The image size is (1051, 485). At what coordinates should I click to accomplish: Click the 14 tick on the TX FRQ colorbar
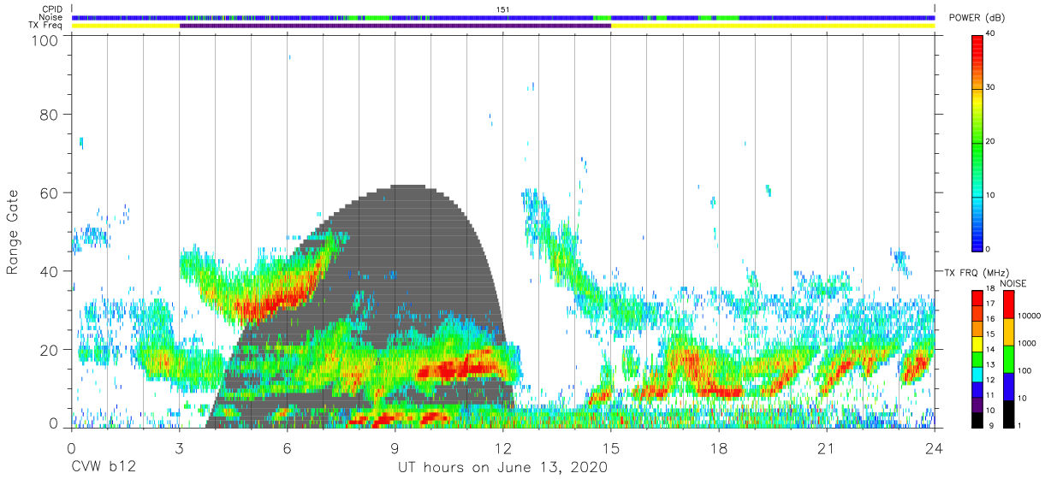click(x=989, y=350)
